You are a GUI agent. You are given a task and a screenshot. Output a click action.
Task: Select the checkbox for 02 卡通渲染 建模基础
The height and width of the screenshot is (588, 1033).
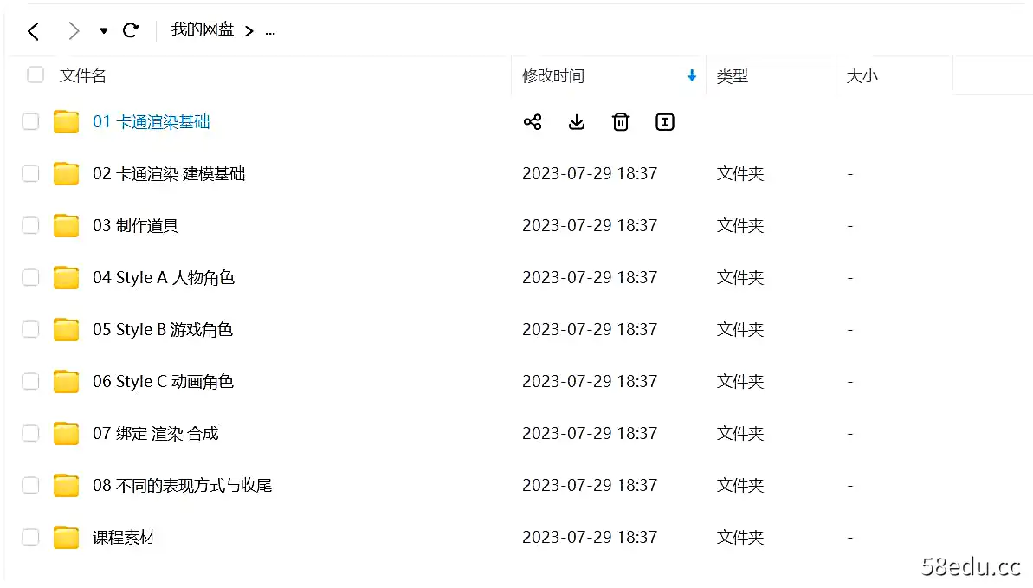(30, 173)
